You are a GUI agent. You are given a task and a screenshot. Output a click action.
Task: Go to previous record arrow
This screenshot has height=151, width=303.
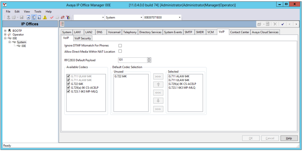coord(289,24)
